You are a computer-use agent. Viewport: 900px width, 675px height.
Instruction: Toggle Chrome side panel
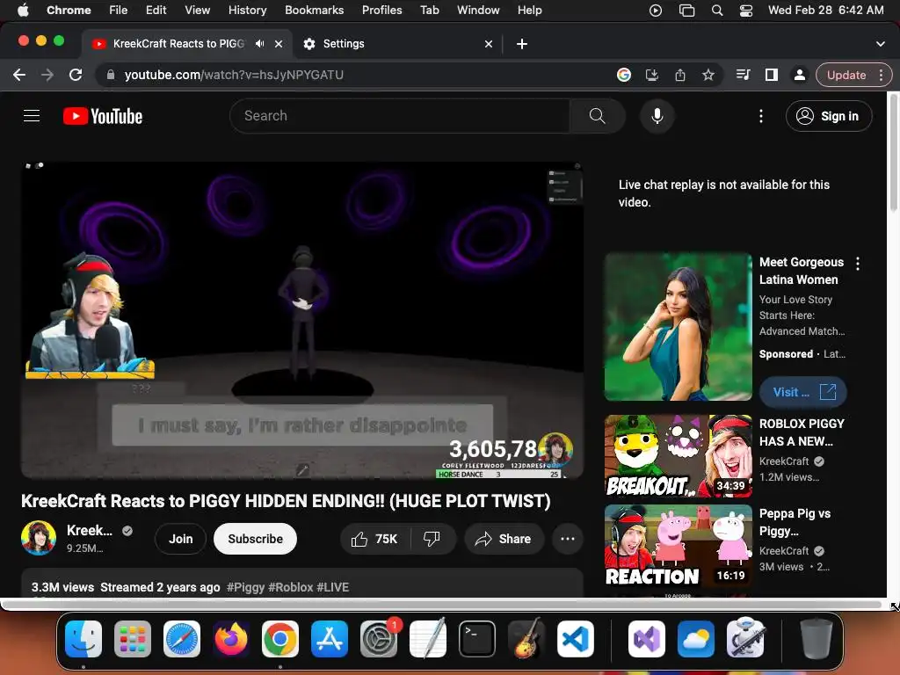tap(772, 75)
